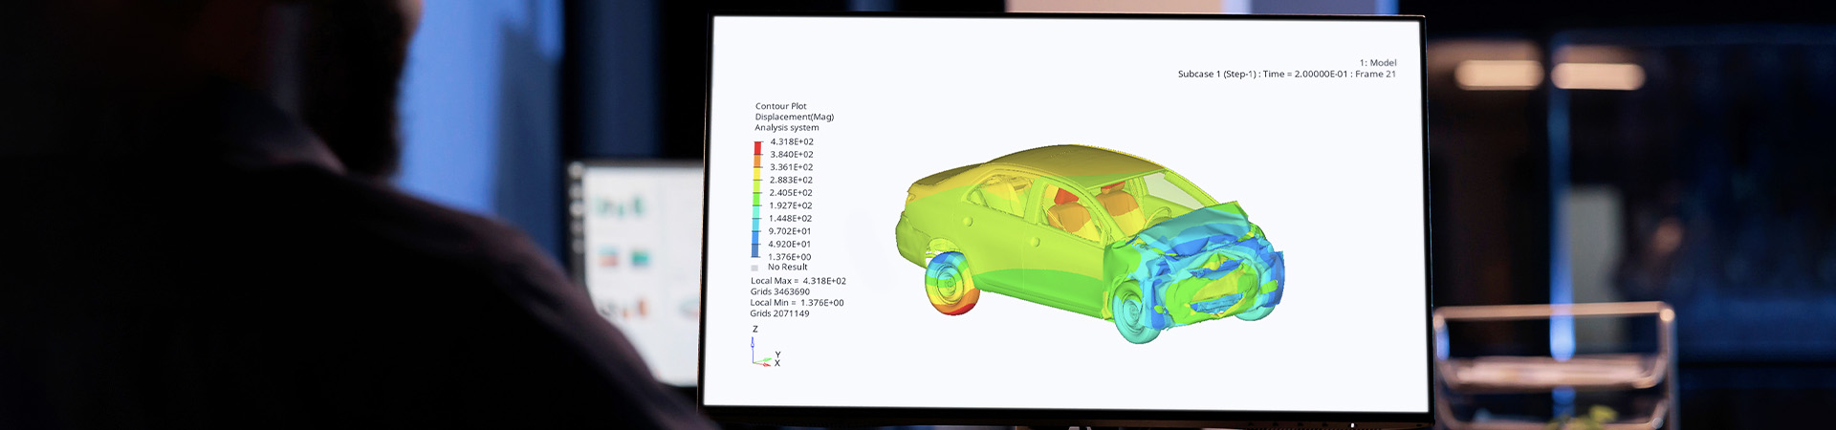1836x430 pixels.
Task: Click the Local Max = 4.318E+02 line
Action: [798, 281]
